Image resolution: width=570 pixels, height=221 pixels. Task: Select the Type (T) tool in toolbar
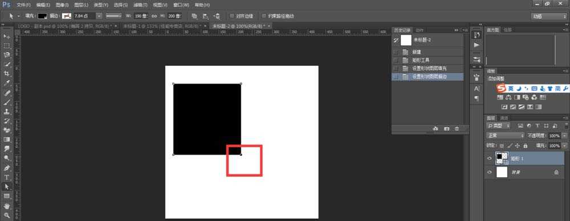pos(6,177)
